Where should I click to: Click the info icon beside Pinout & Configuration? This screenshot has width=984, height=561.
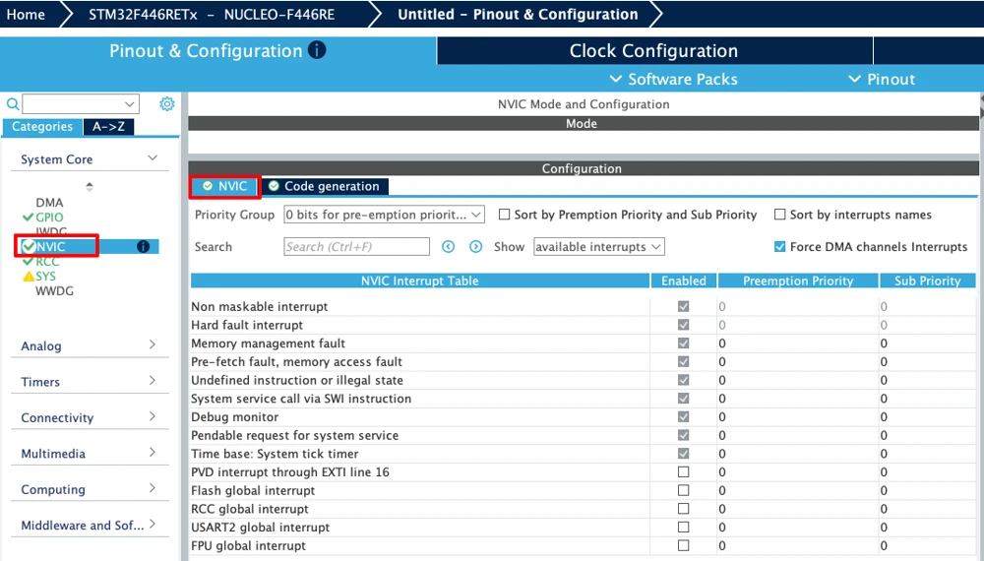317,50
